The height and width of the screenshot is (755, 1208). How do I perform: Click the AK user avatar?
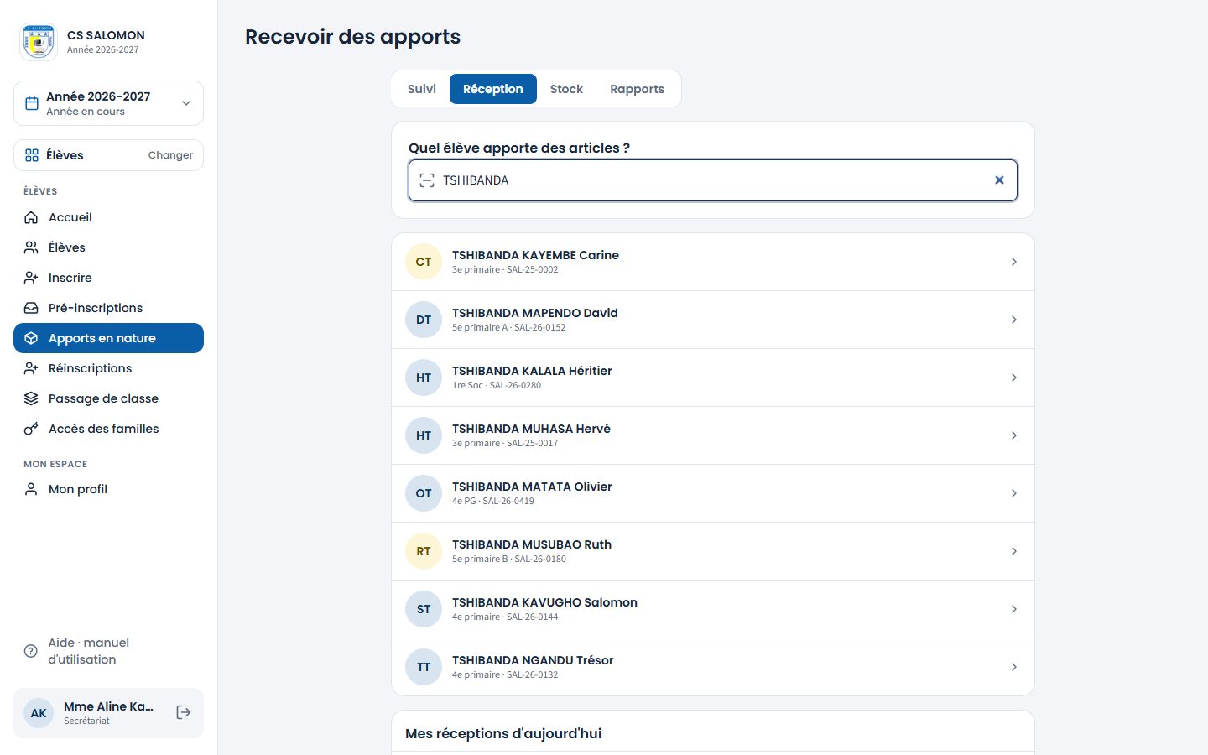tap(39, 713)
